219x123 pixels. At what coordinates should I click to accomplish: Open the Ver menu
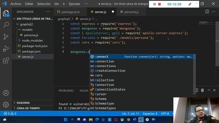[x=56, y=4]
